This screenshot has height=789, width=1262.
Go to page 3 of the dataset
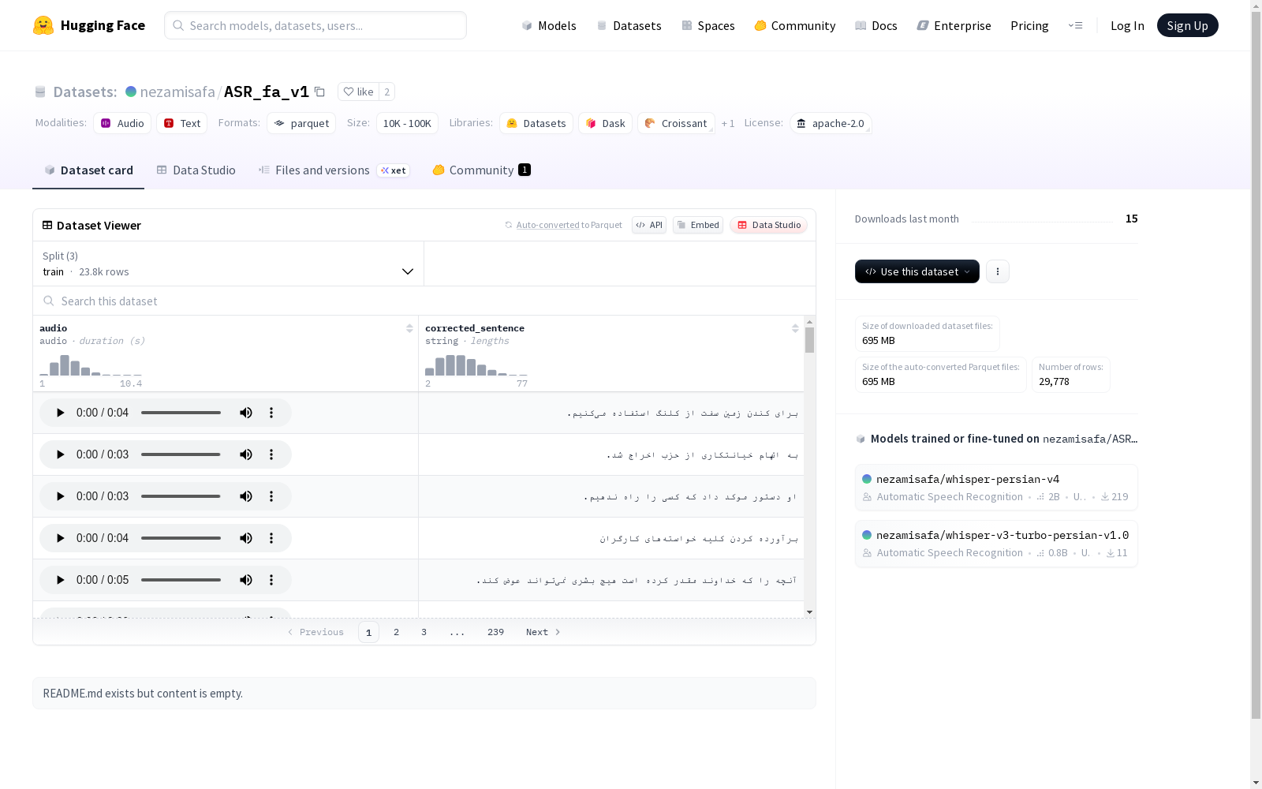pos(424,632)
